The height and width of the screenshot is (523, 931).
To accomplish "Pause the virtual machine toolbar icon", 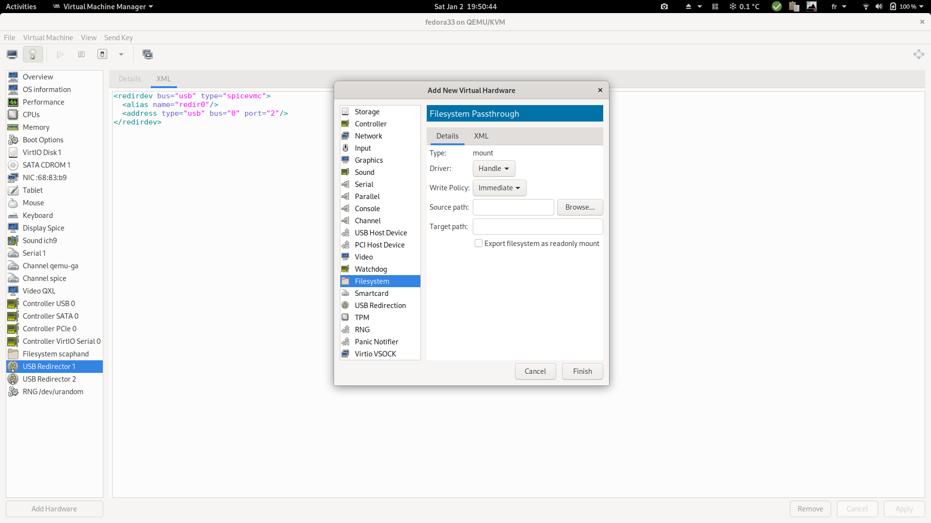I will (81, 54).
